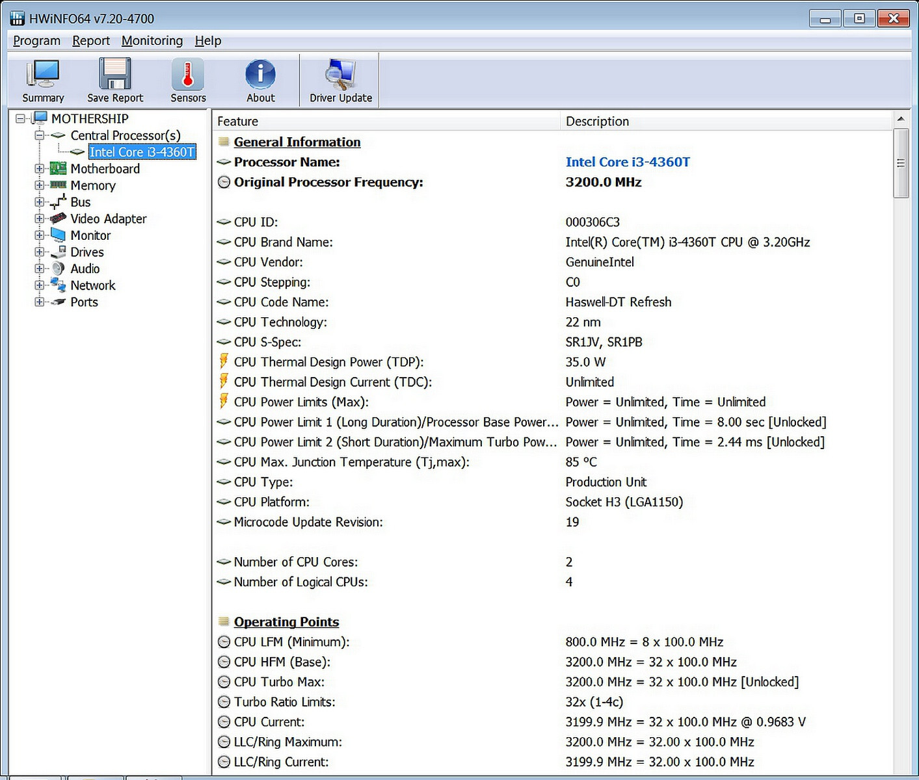Select the CPU ID row
Screen dimensions: 919x780
click(553, 222)
